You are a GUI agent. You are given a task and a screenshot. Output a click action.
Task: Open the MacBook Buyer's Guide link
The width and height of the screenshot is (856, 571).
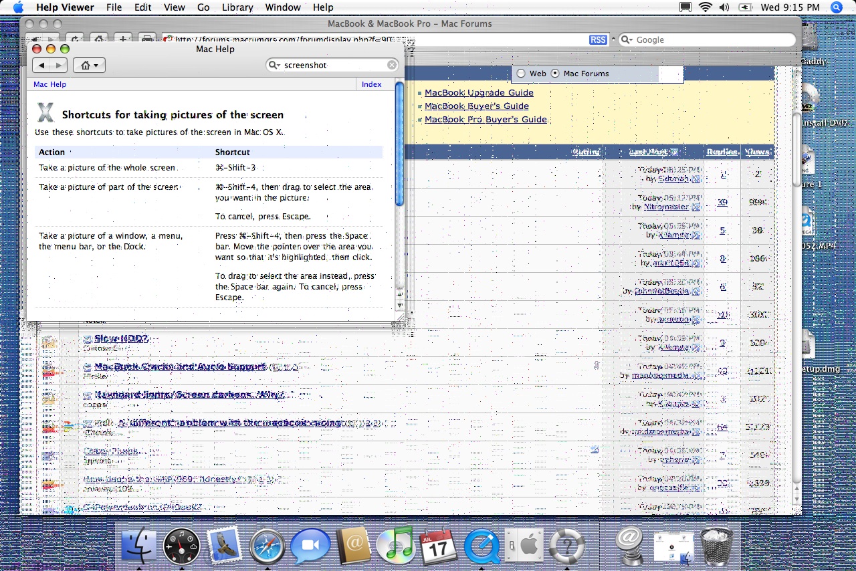click(477, 106)
